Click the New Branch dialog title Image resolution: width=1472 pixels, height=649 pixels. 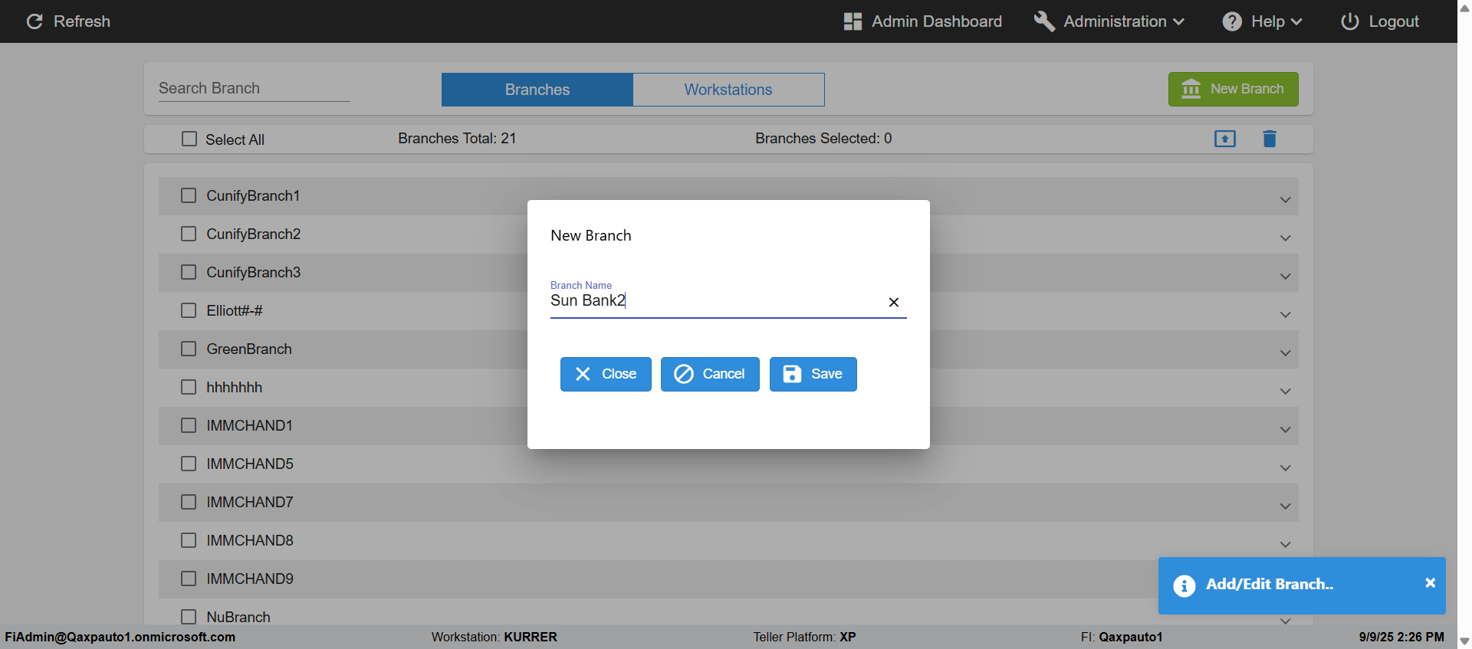[591, 235]
